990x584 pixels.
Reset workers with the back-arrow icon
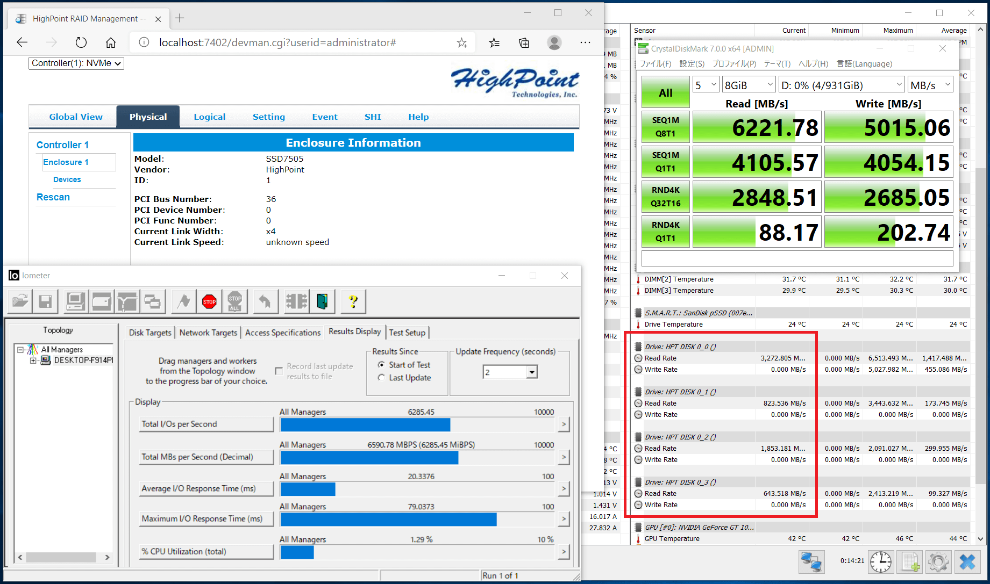pos(265,301)
